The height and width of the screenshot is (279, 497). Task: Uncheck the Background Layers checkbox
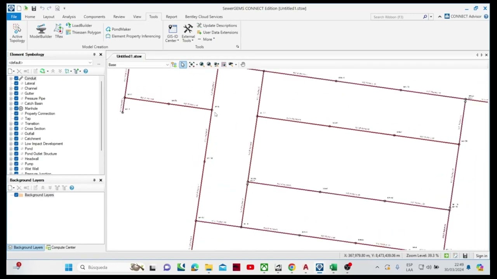click(16, 195)
